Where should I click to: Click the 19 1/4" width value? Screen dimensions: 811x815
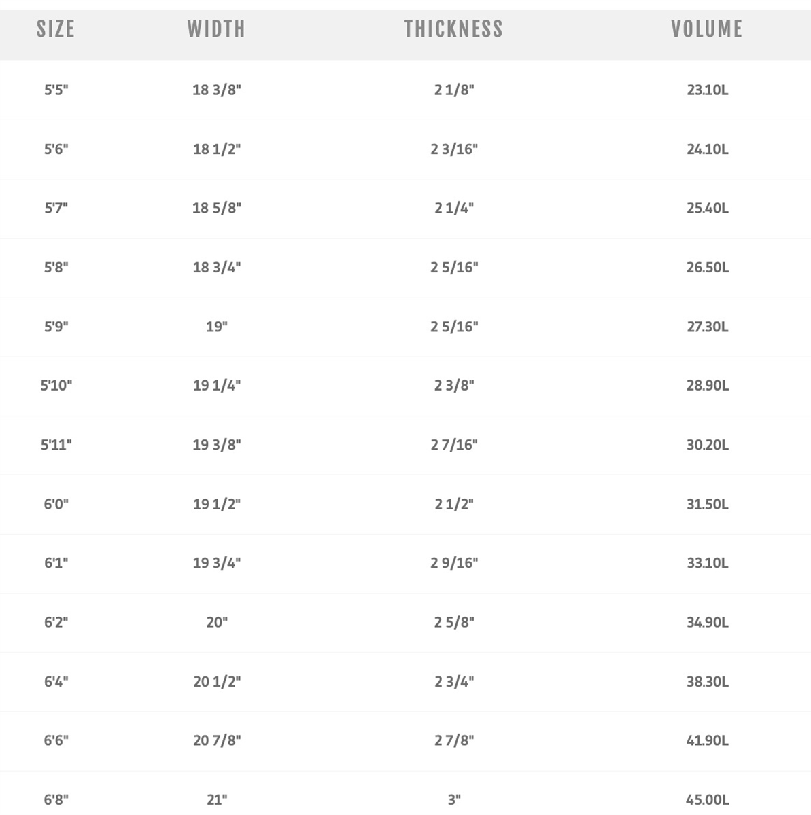217,386
